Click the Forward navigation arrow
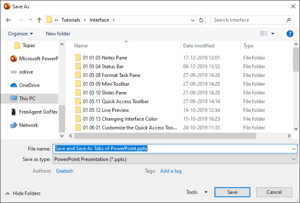 (21, 20)
